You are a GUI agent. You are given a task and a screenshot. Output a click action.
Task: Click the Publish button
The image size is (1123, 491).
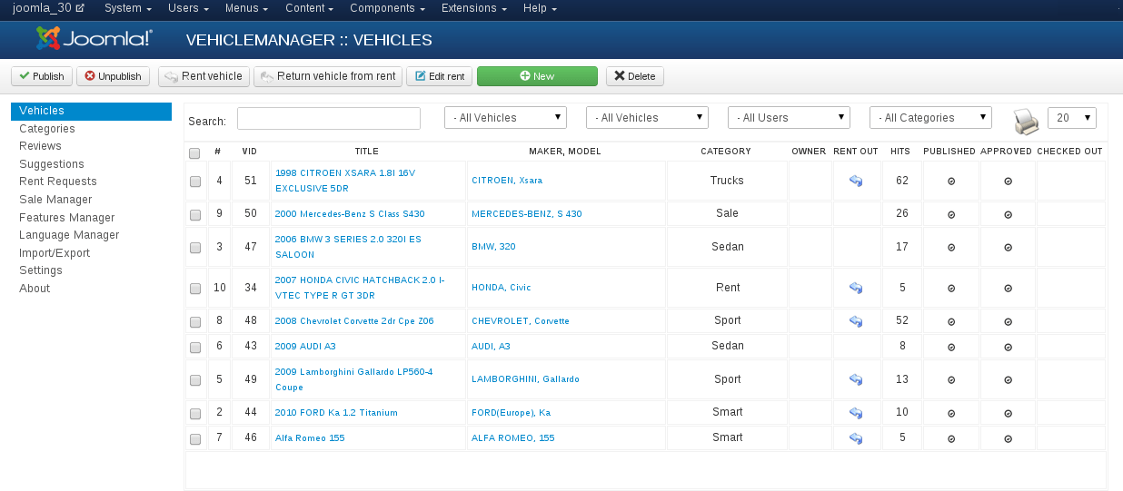42,76
